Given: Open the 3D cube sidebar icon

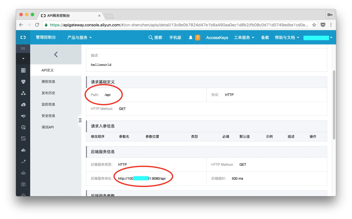Looking at the screenshot, I should pos(23,184).
